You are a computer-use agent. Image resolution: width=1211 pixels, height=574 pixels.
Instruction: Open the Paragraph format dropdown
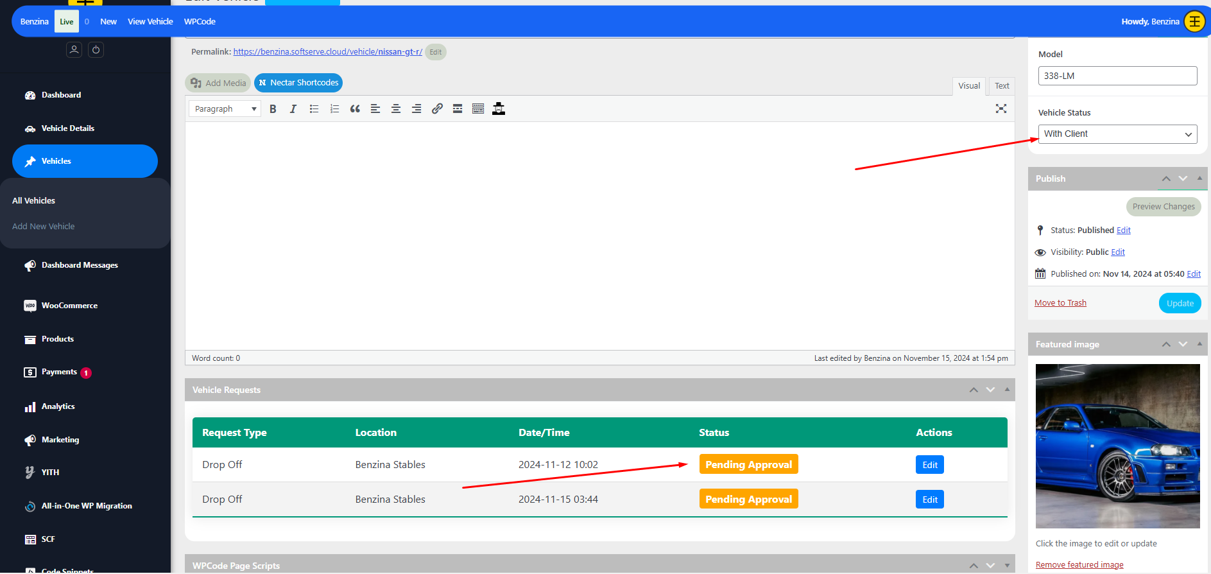point(225,109)
